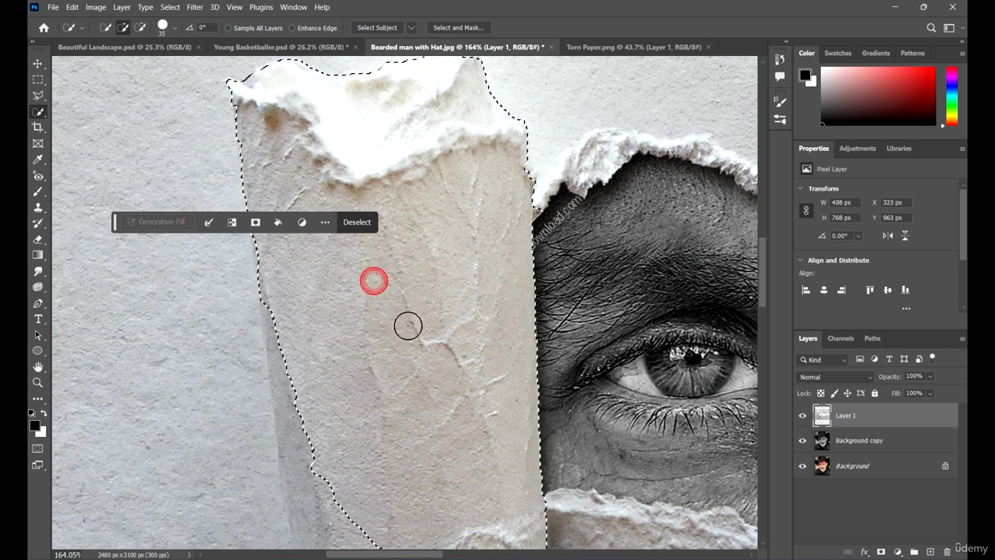This screenshot has height=560, width=995.
Task: Click the Home icon in options bar
Action: [x=44, y=28]
